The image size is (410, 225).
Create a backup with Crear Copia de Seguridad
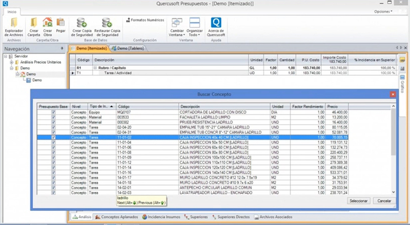(x=82, y=27)
